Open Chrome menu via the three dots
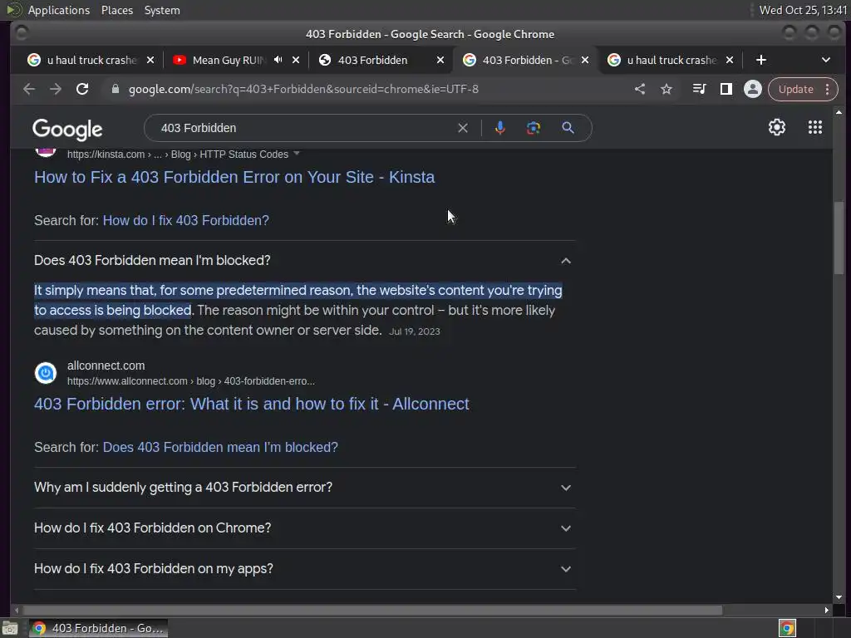Image resolution: width=851 pixels, height=638 pixels. tap(827, 89)
